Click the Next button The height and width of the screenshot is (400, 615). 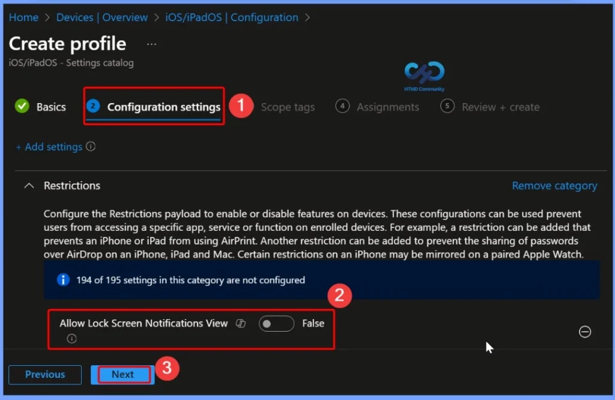pos(122,374)
